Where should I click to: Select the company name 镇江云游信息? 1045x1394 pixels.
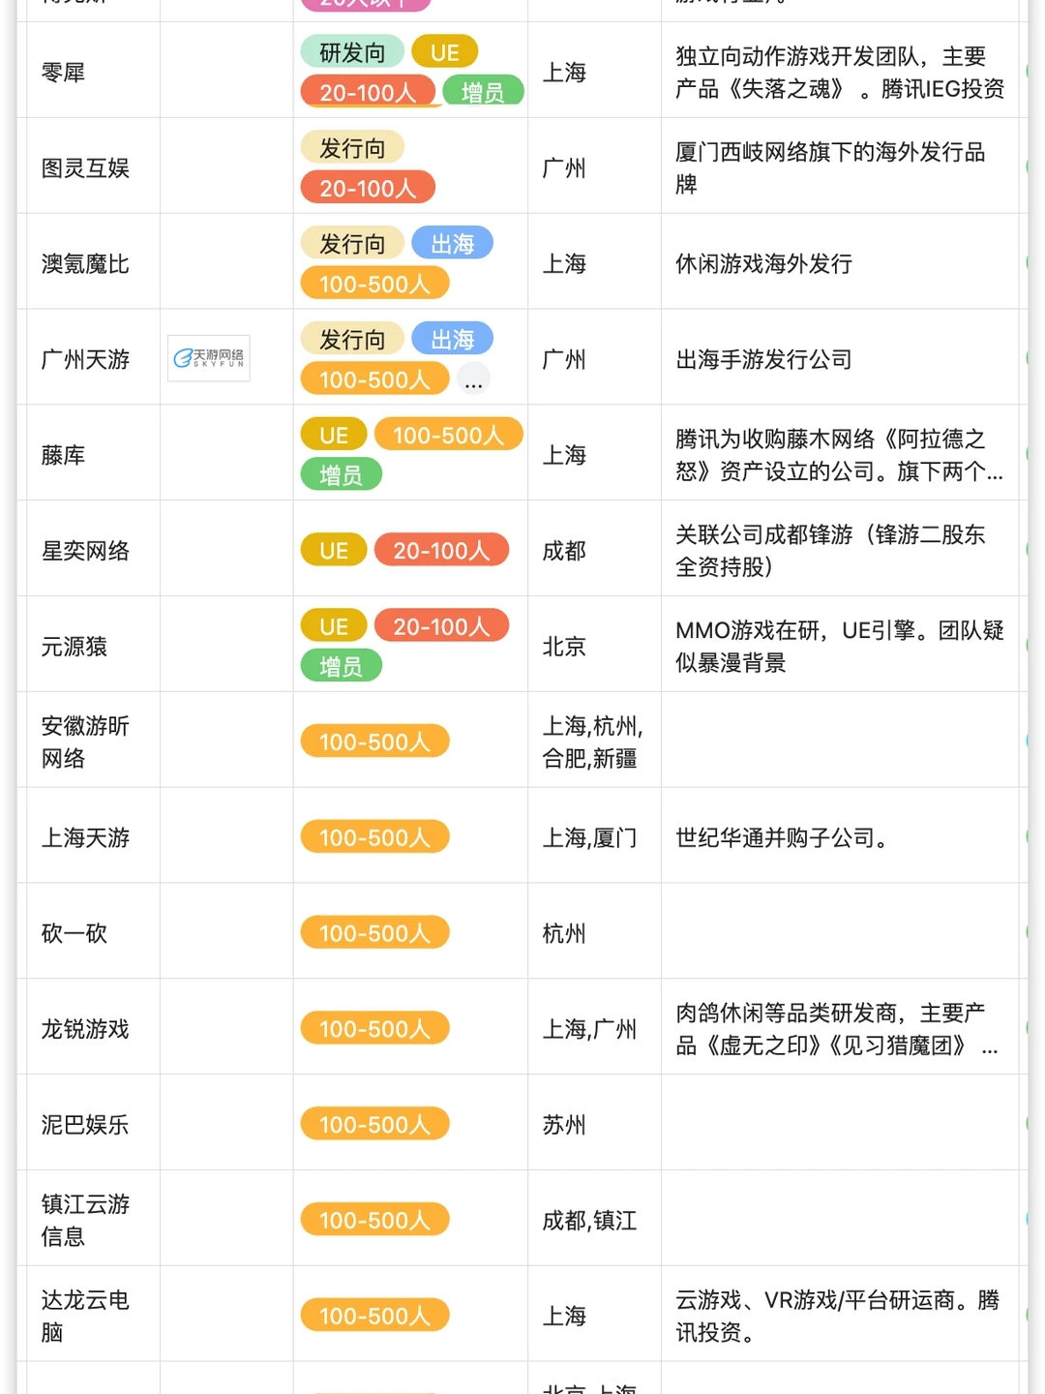[85, 1221]
